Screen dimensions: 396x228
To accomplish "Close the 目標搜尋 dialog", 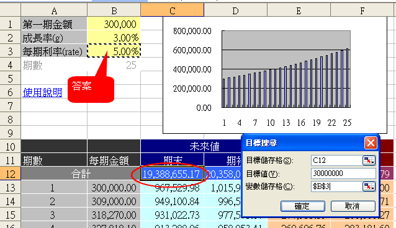I will pyautogui.click(x=371, y=143).
